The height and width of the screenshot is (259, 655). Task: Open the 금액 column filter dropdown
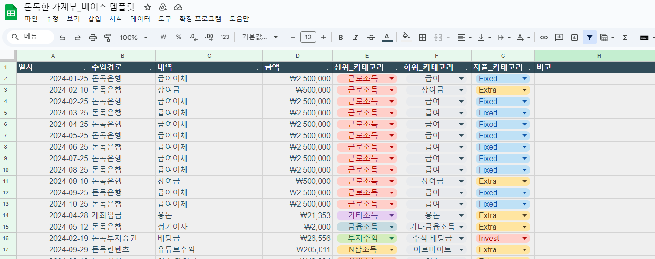click(x=327, y=67)
